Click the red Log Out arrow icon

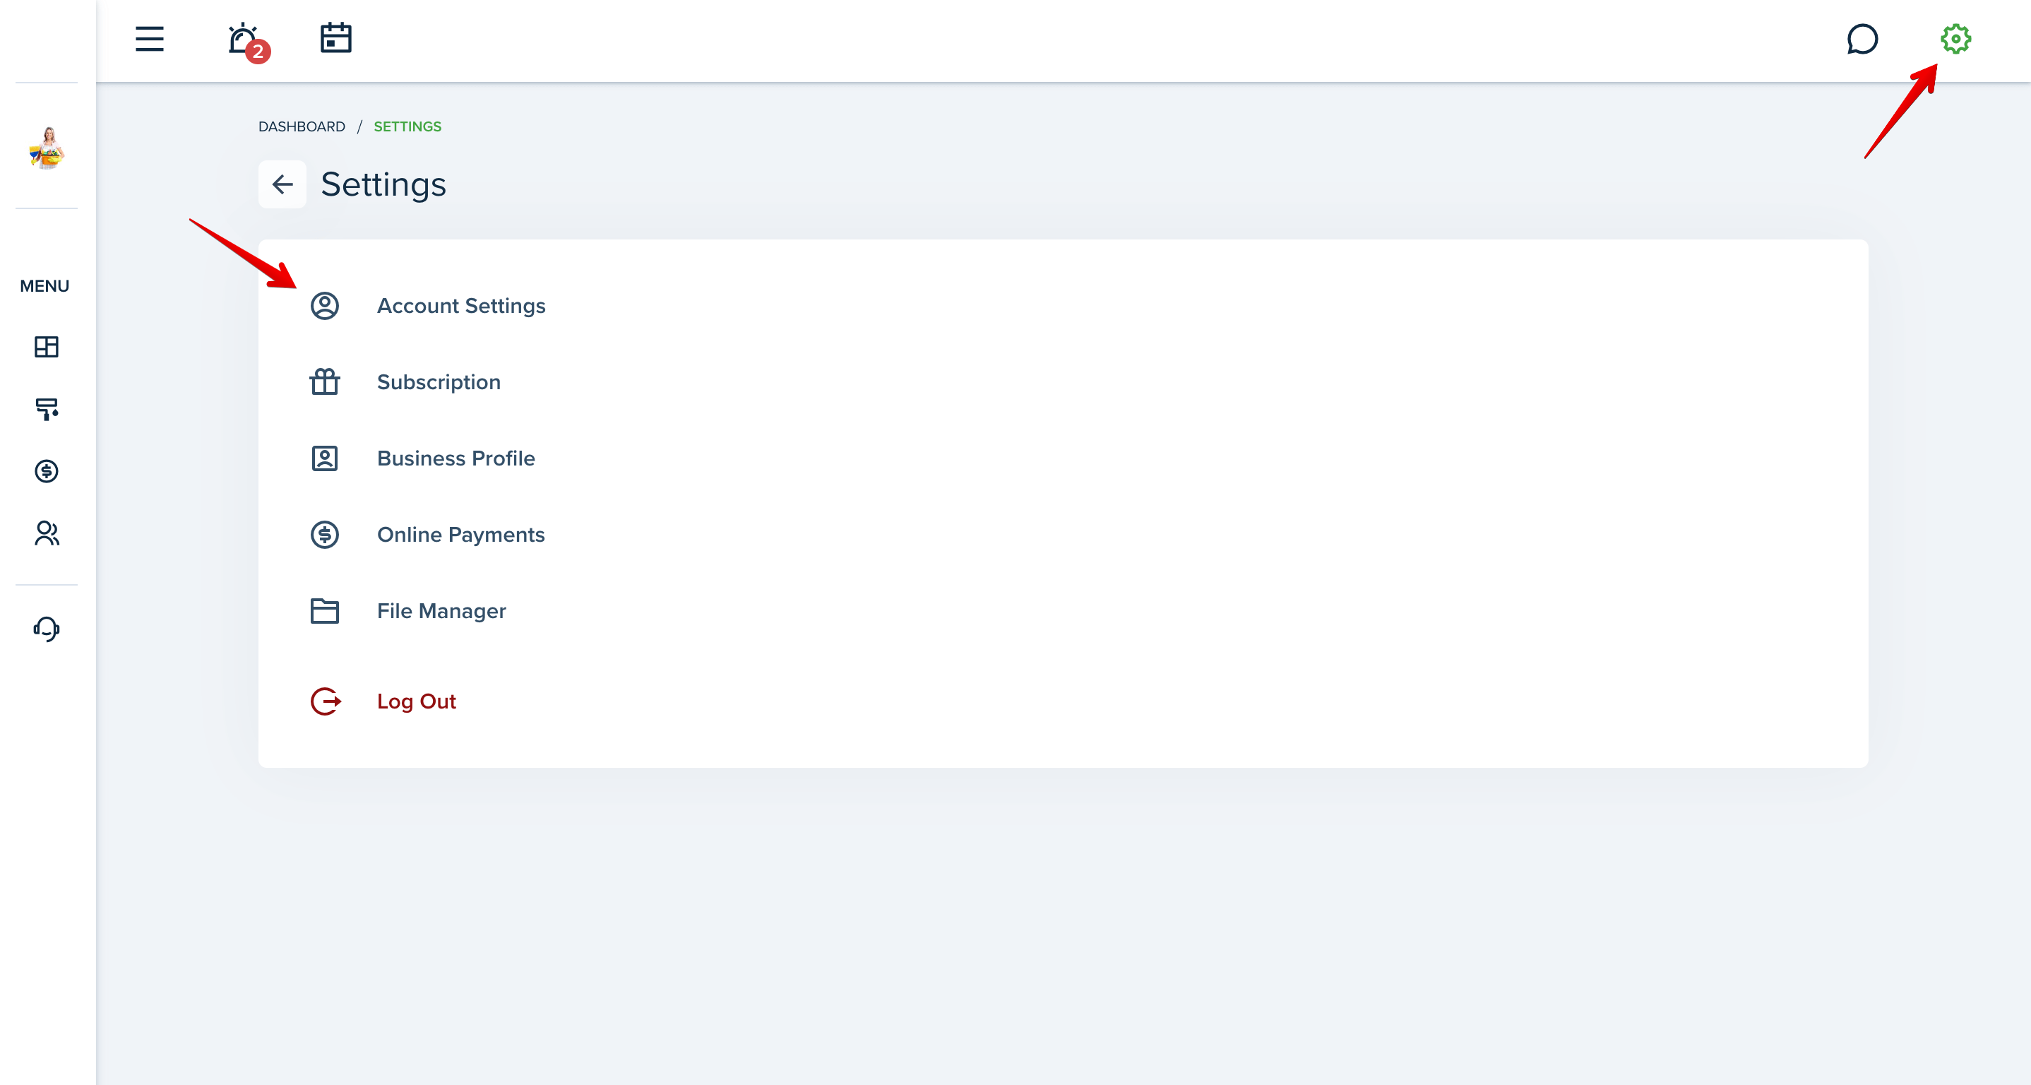click(326, 701)
